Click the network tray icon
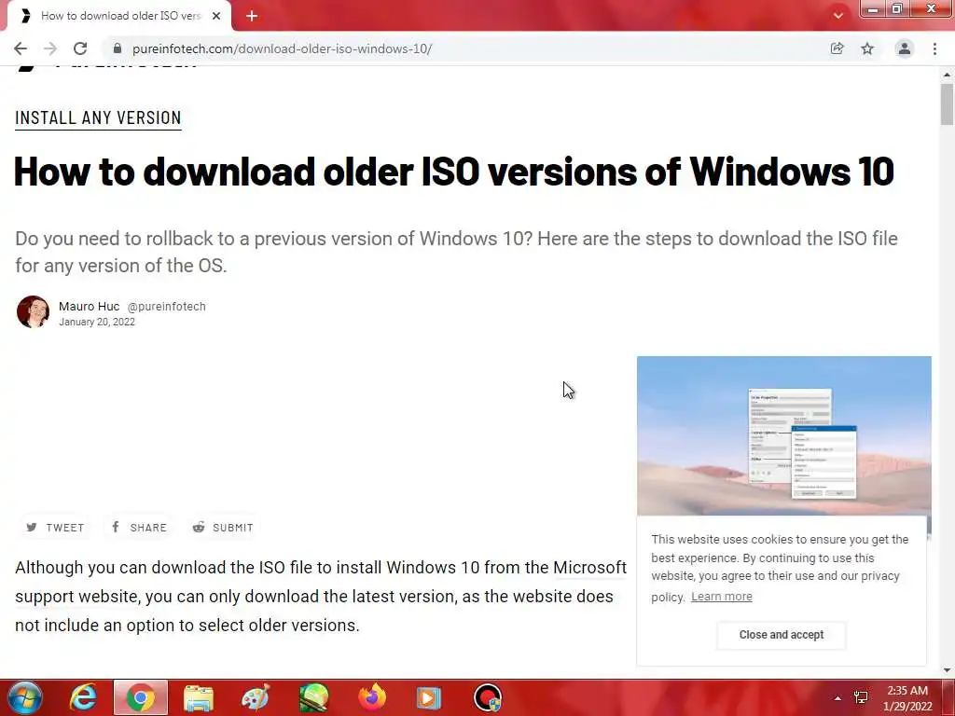The height and width of the screenshot is (716, 955). (861, 697)
